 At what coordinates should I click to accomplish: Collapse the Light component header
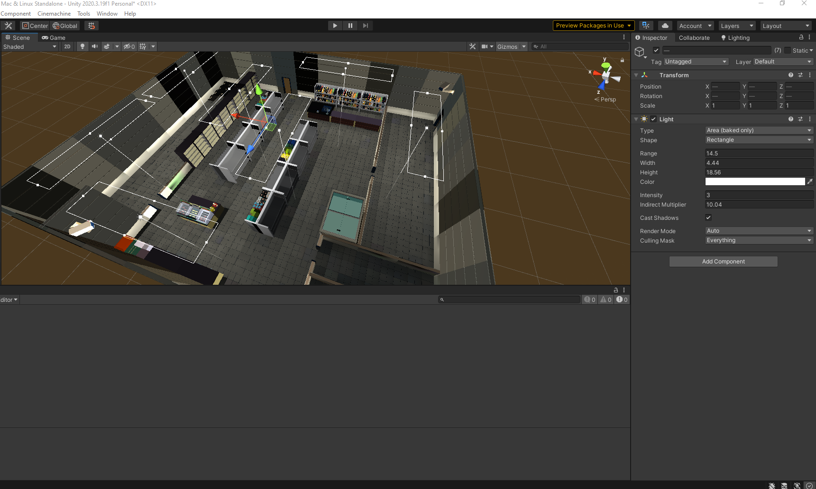(x=636, y=119)
